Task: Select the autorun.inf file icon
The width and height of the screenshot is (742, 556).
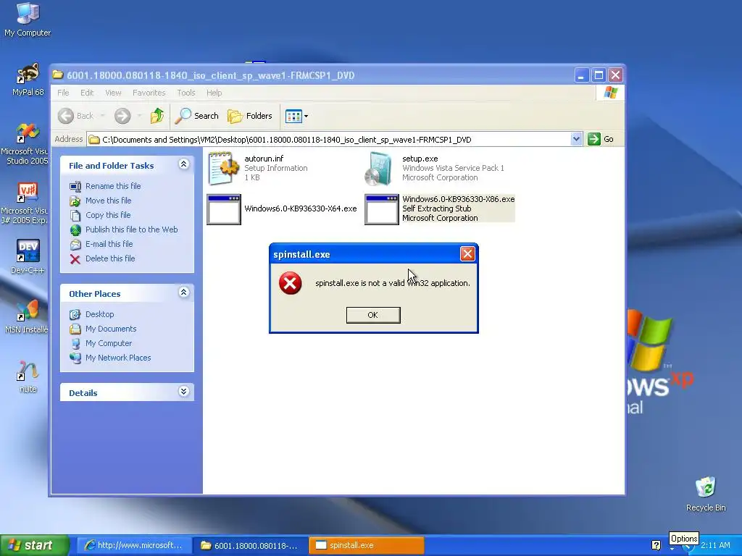Action: click(x=223, y=168)
